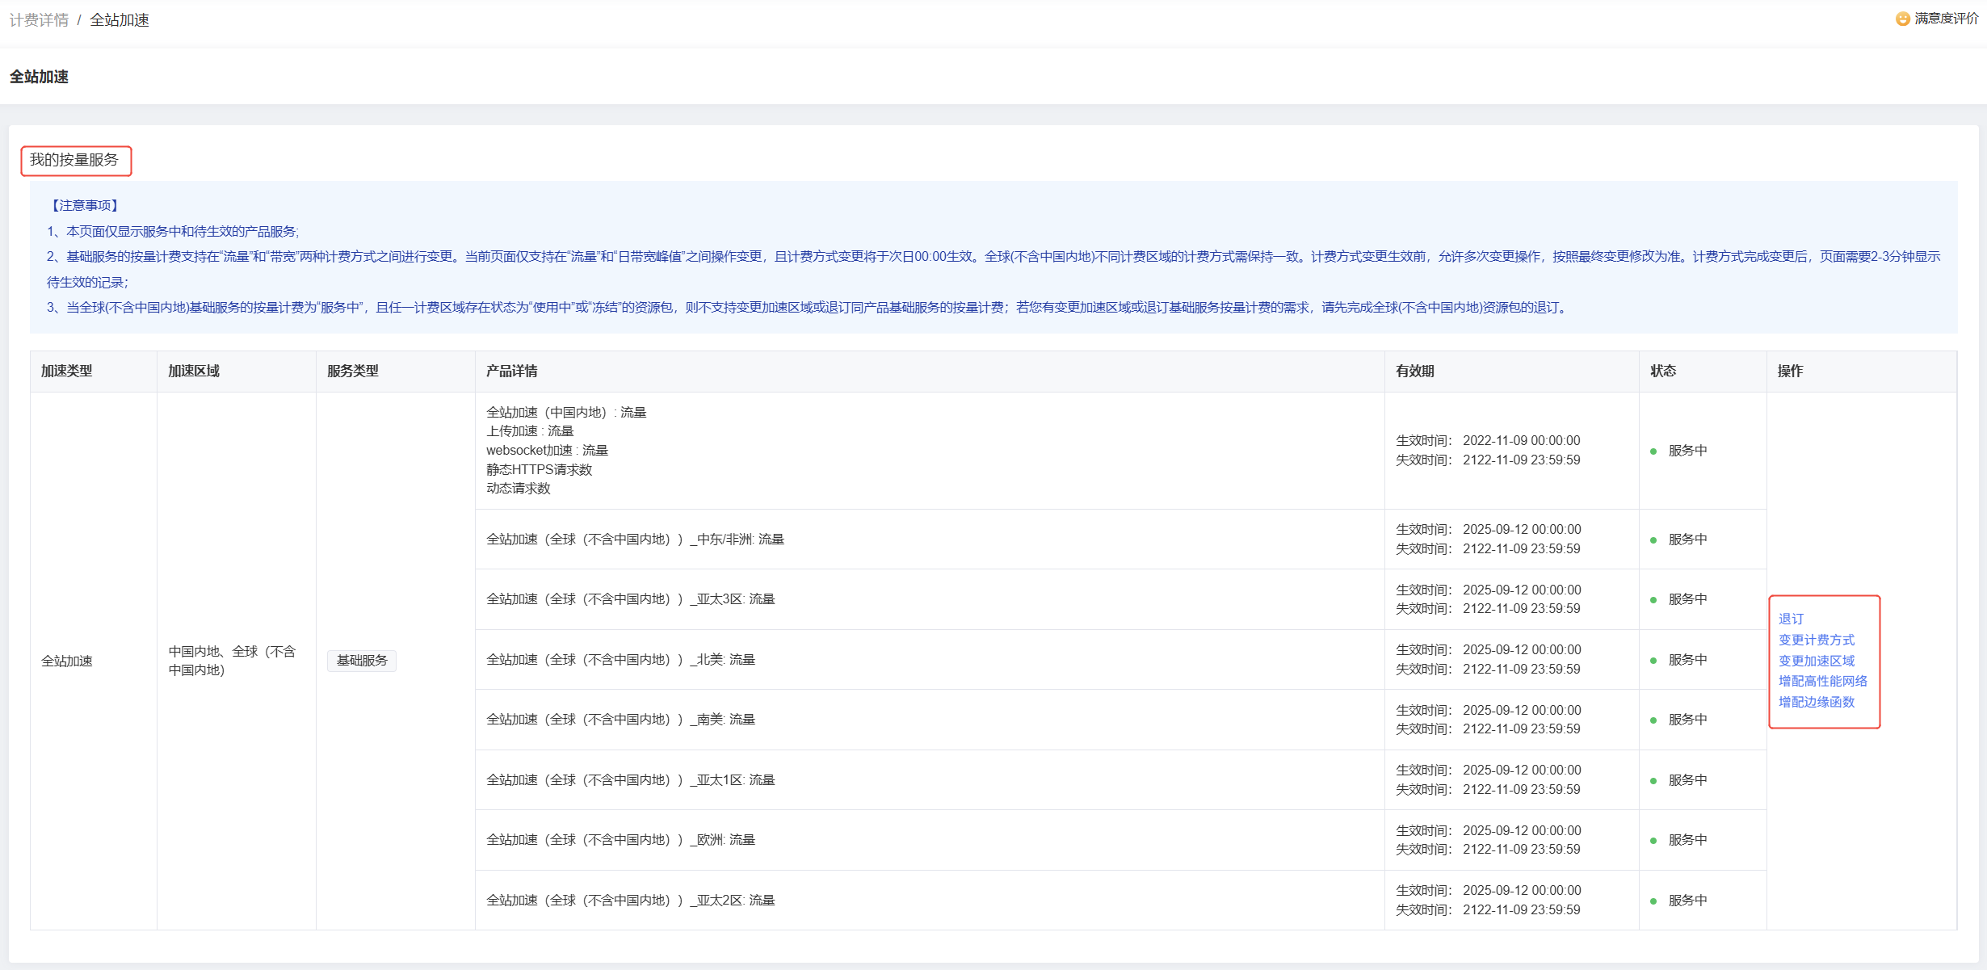Click the 基础服务 service type tag
Screen dimensions: 1987x970
pyautogui.click(x=361, y=661)
